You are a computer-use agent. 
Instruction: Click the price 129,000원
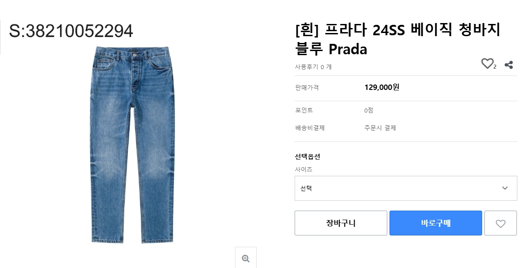point(382,87)
